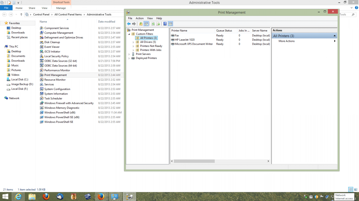Viewport: 359px width, 201px height.
Task: Open the Help menu in Print Management
Action: click(159, 18)
